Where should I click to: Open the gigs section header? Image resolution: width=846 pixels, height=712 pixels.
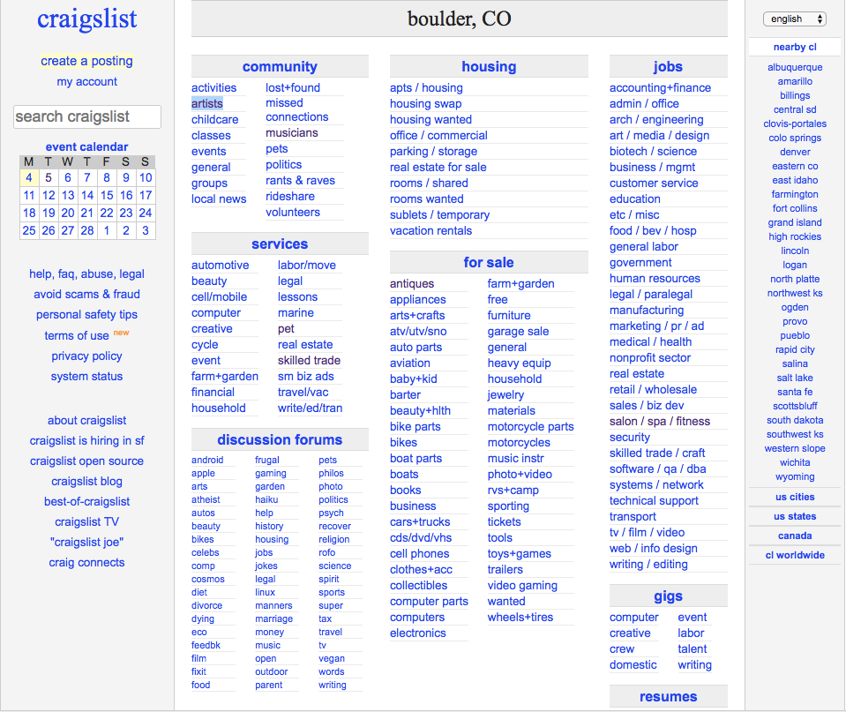[x=668, y=596]
